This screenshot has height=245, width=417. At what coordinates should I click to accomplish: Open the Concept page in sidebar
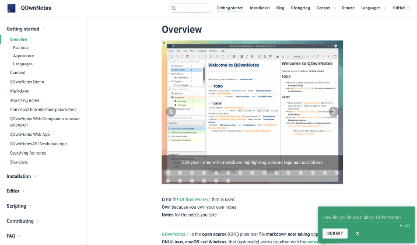17,72
